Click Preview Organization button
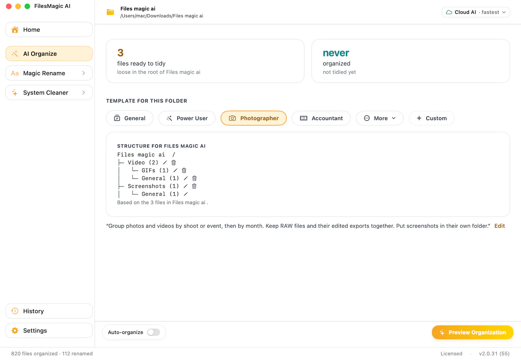Image resolution: width=521 pixels, height=360 pixels. point(472,332)
